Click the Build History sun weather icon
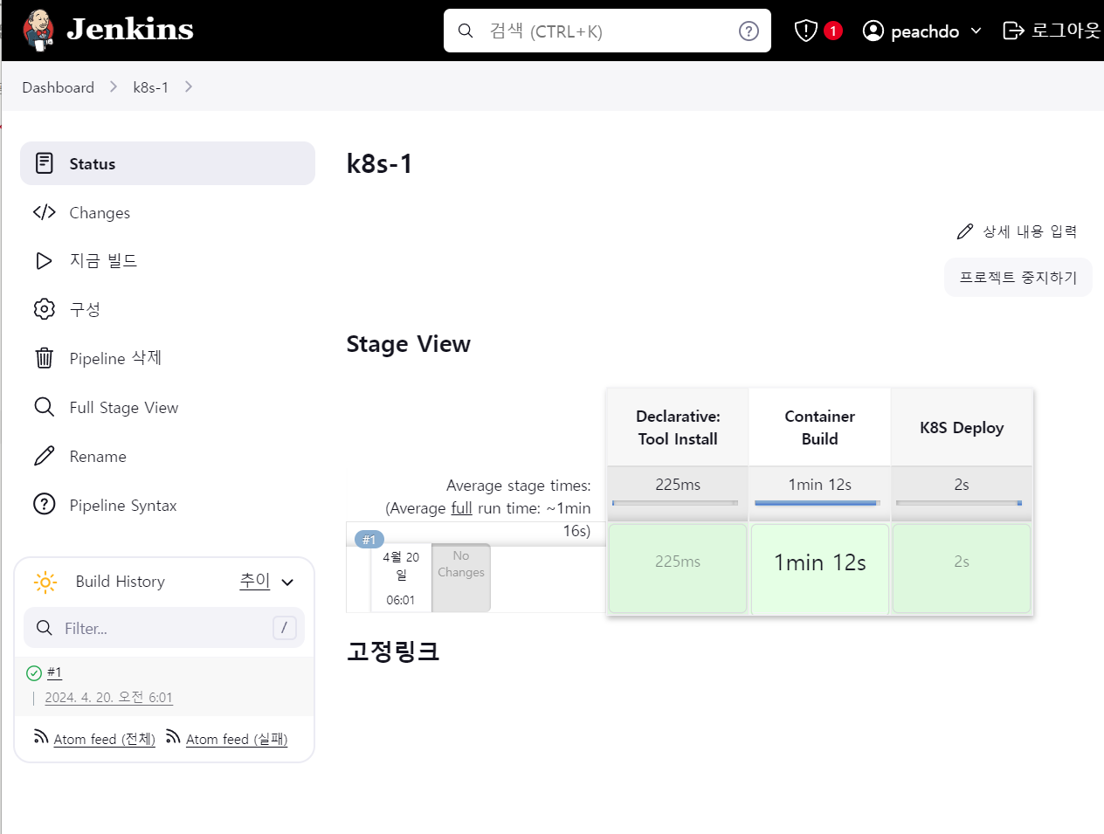1104x834 pixels. click(45, 582)
